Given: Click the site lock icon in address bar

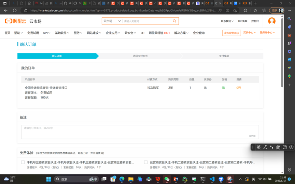Looking at the screenshot, I should coord(26,11).
